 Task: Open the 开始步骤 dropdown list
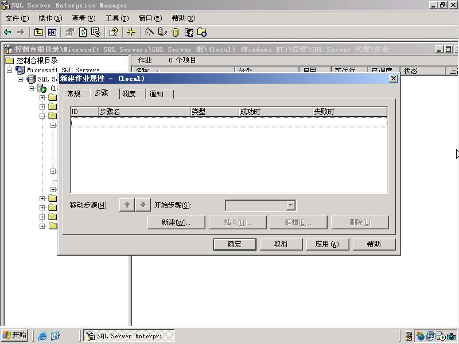pos(290,205)
